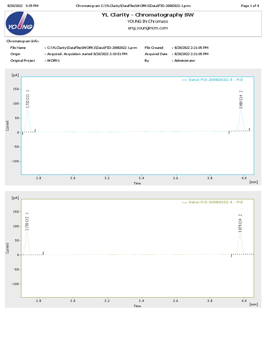Viewport: 266px width, 355px height.
Task: Click the C12 peak in blue chromatogram
Action: tap(28, 120)
